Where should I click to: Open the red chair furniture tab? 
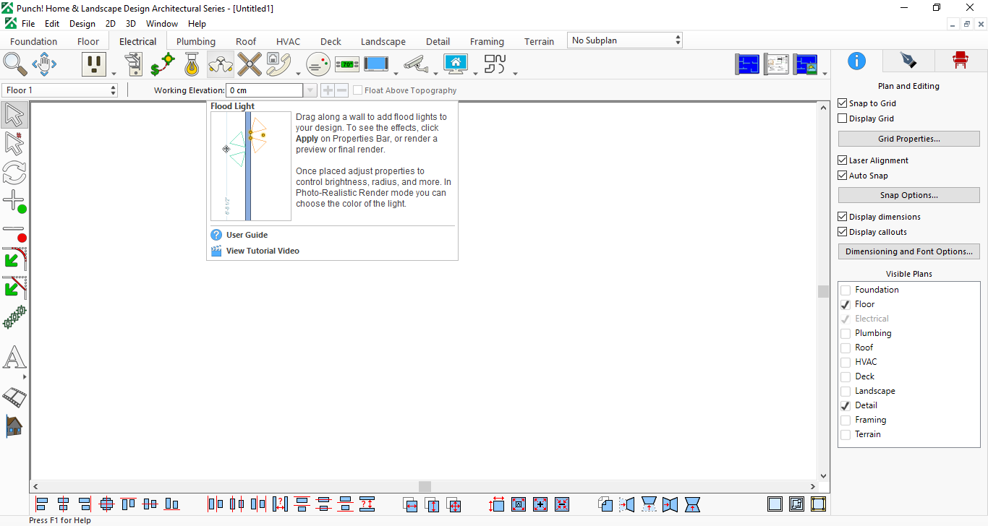[961, 61]
